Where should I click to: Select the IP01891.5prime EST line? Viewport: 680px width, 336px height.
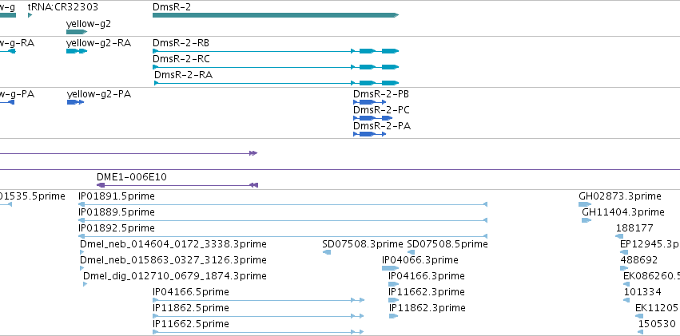point(283,204)
